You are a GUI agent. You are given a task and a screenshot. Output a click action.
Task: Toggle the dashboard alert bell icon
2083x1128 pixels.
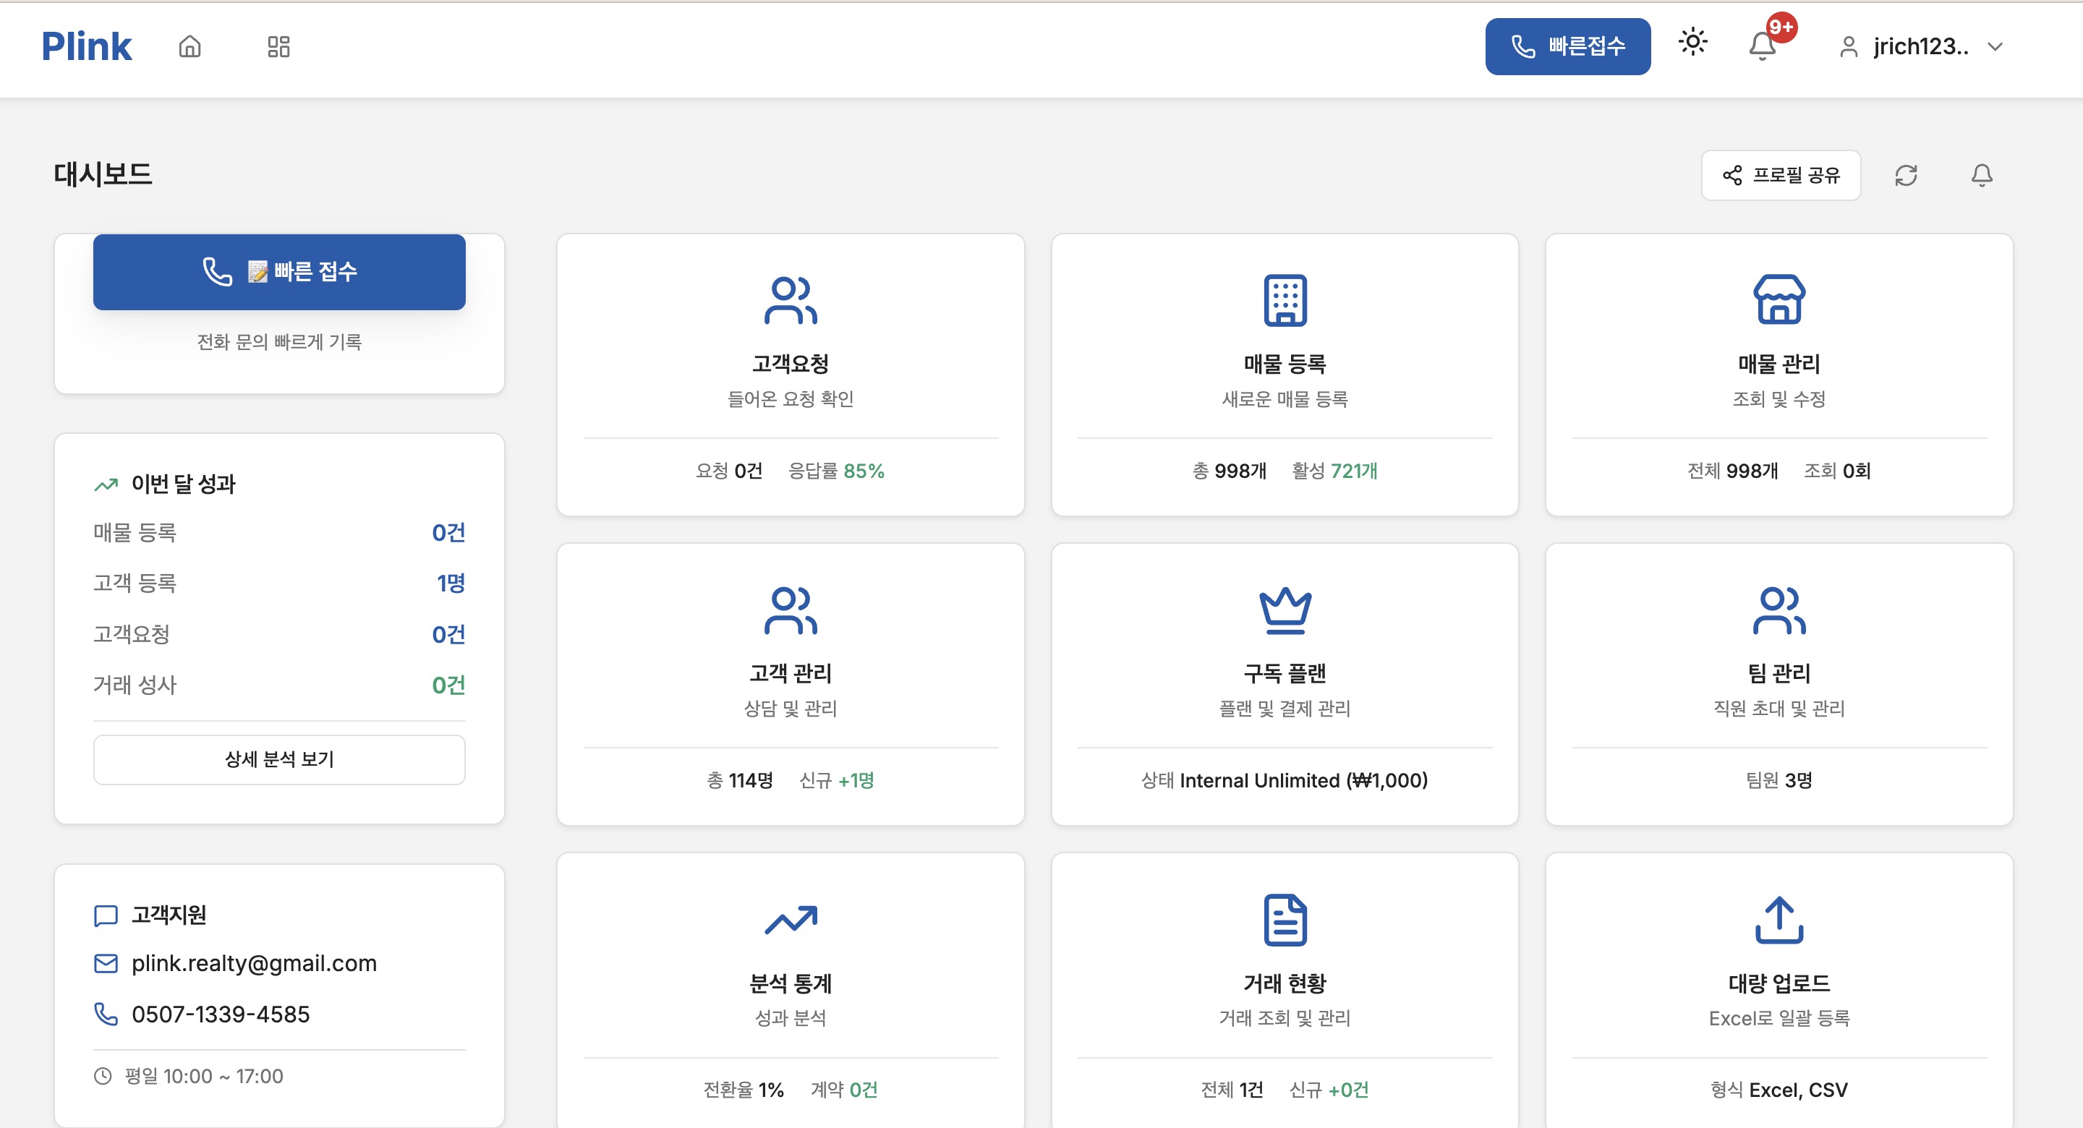point(1981,175)
